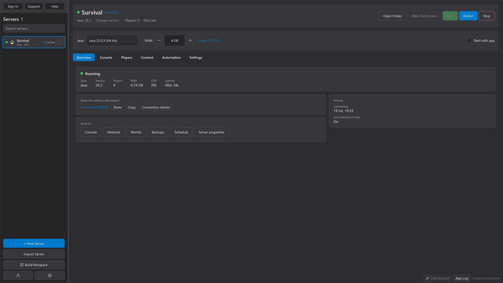The width and height of the screenshot is (503, 283).
Task: Click the 'Using: 0.74 GB' text
Action: click(x=208, y=41)
